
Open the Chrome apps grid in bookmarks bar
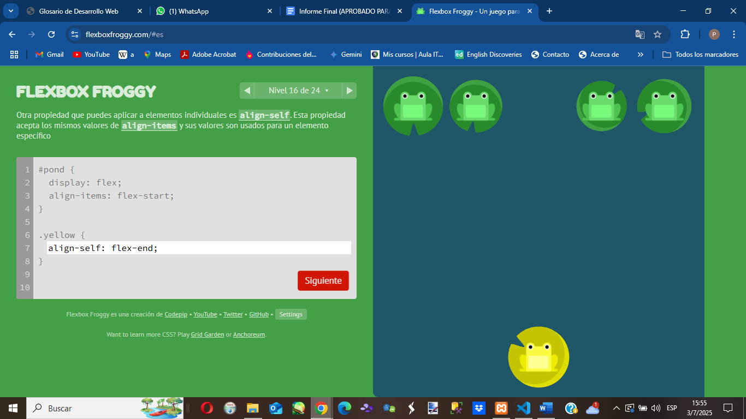(14, 55)
